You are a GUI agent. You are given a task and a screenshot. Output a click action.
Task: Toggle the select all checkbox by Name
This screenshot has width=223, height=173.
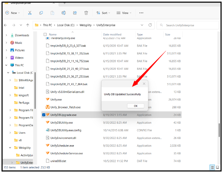45,34
